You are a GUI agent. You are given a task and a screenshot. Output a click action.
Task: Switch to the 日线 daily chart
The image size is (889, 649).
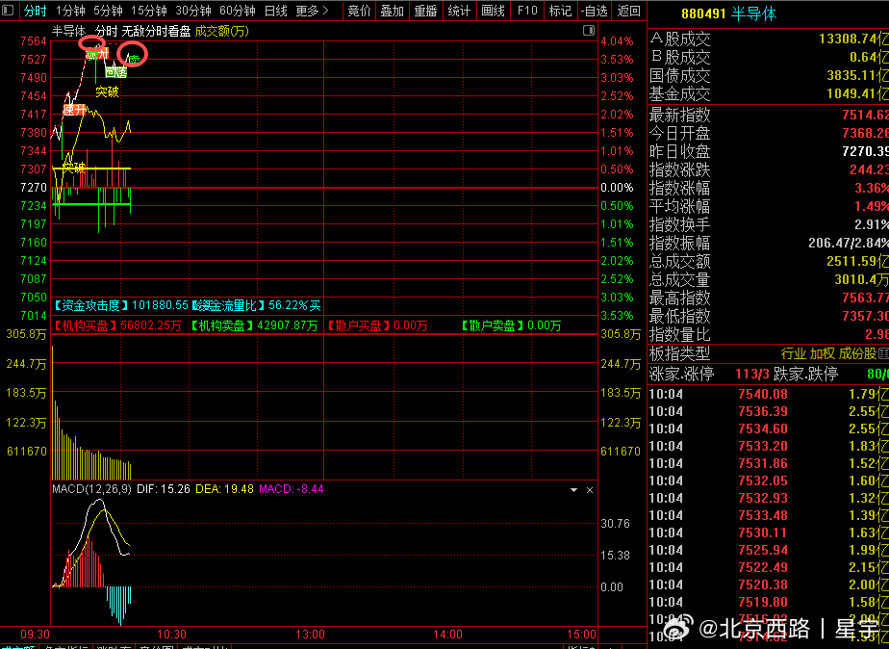click(x=275, y=11)
